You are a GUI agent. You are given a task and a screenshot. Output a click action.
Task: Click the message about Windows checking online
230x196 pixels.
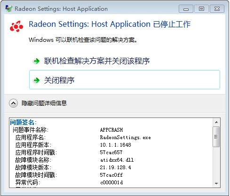83,40
